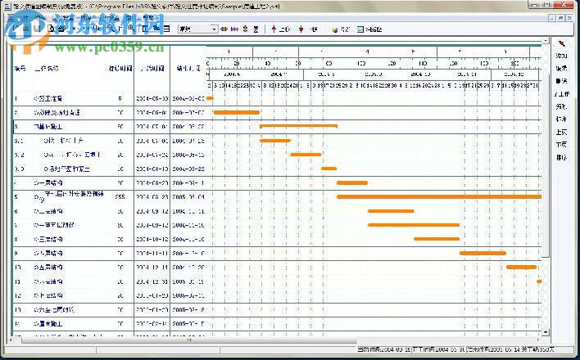Click the bottom-most right sidebar button
Image resolution: width=580 pixels, height=360 pixels.
561,158
